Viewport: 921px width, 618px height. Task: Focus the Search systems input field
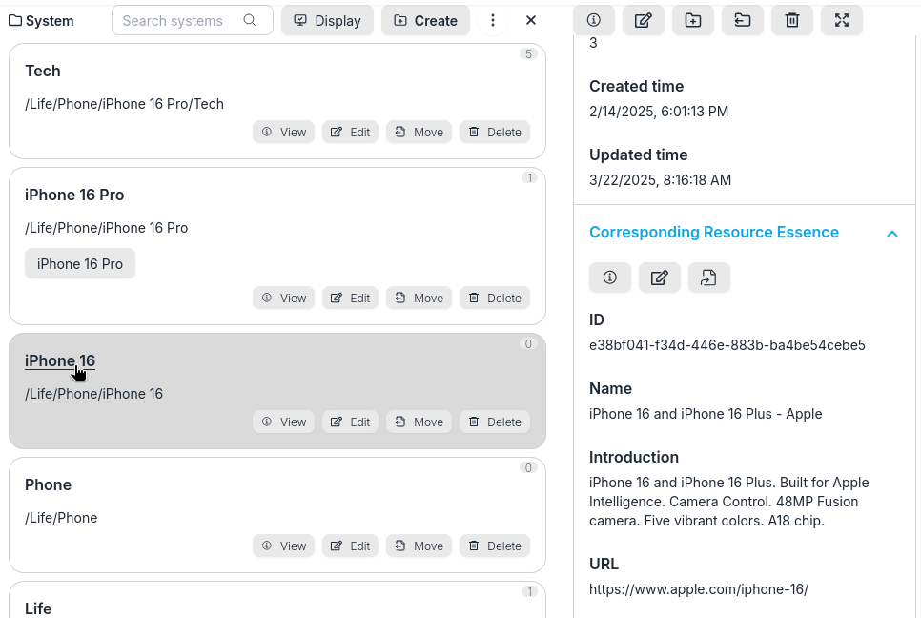coord(181,20)
